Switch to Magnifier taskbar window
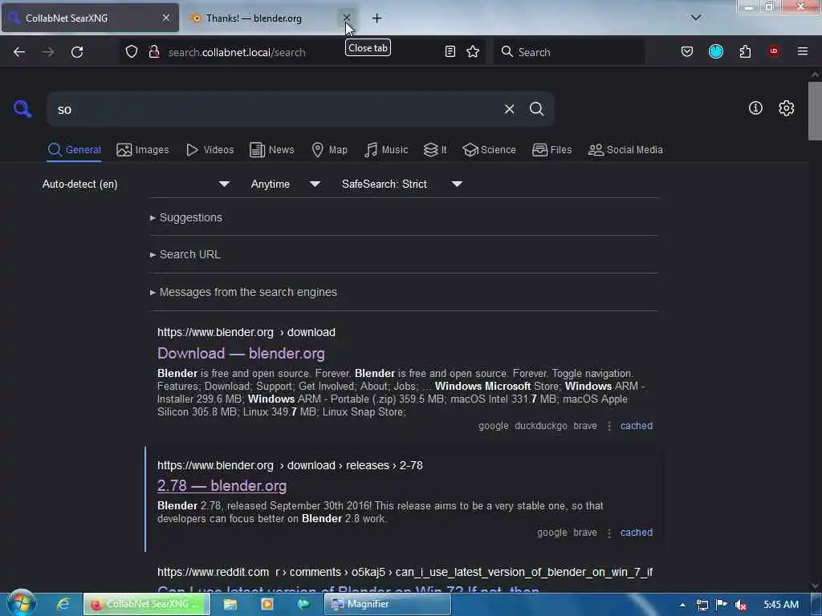822x616 pixels. click(x=388, y=604)
